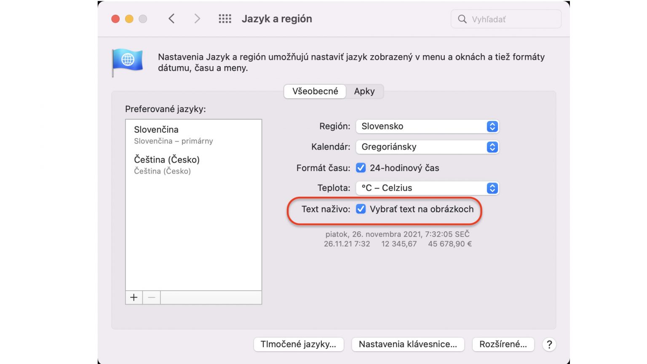Screen dimensions: 647x364
Task: Switch to the Všeobecné tab
Action: coord(315,91)
